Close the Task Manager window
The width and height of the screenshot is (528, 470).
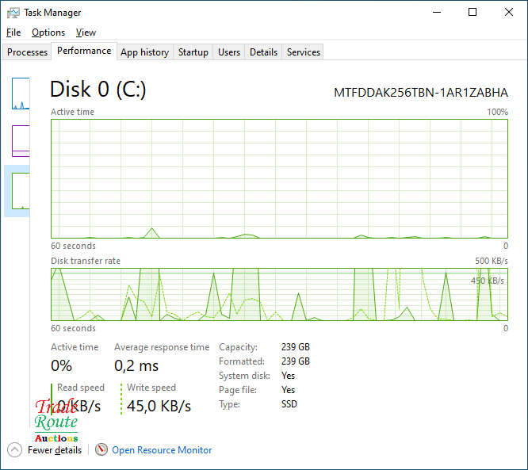[509, 13]
